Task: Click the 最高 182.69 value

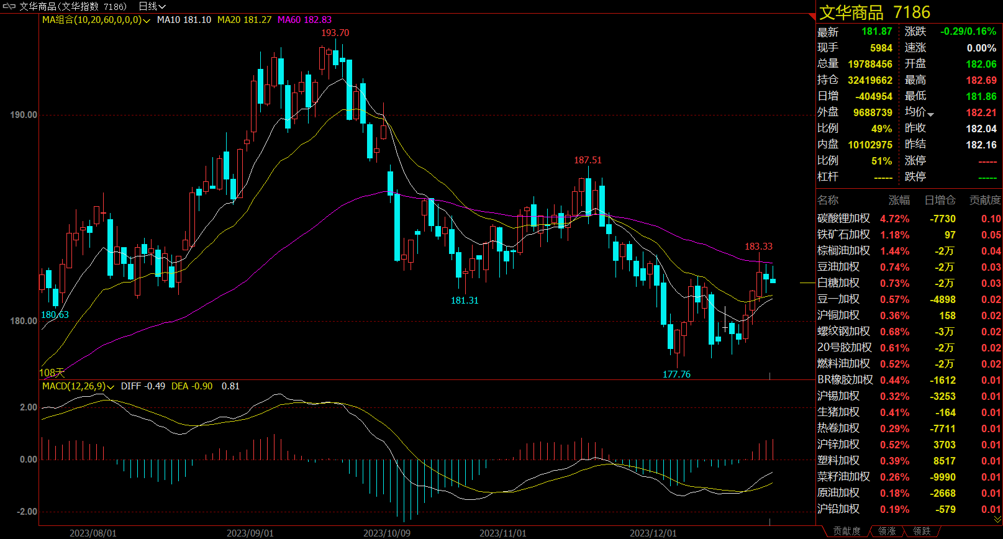Action: pos(981,80)
